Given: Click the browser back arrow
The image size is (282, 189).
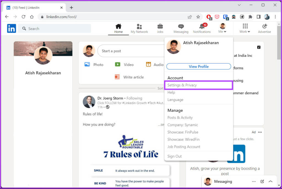Looking at the screenshot, I should coord(7,17).
